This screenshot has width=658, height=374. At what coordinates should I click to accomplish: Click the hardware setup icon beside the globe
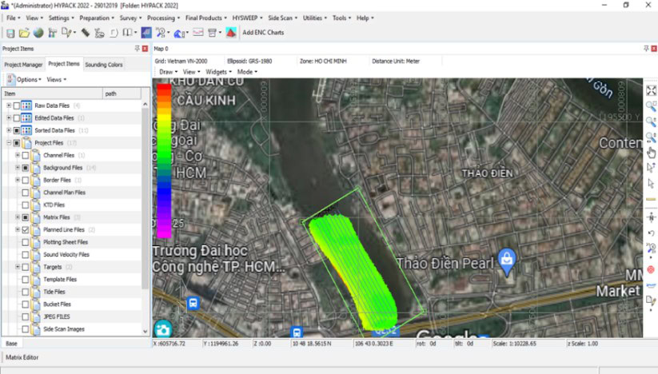53,33
